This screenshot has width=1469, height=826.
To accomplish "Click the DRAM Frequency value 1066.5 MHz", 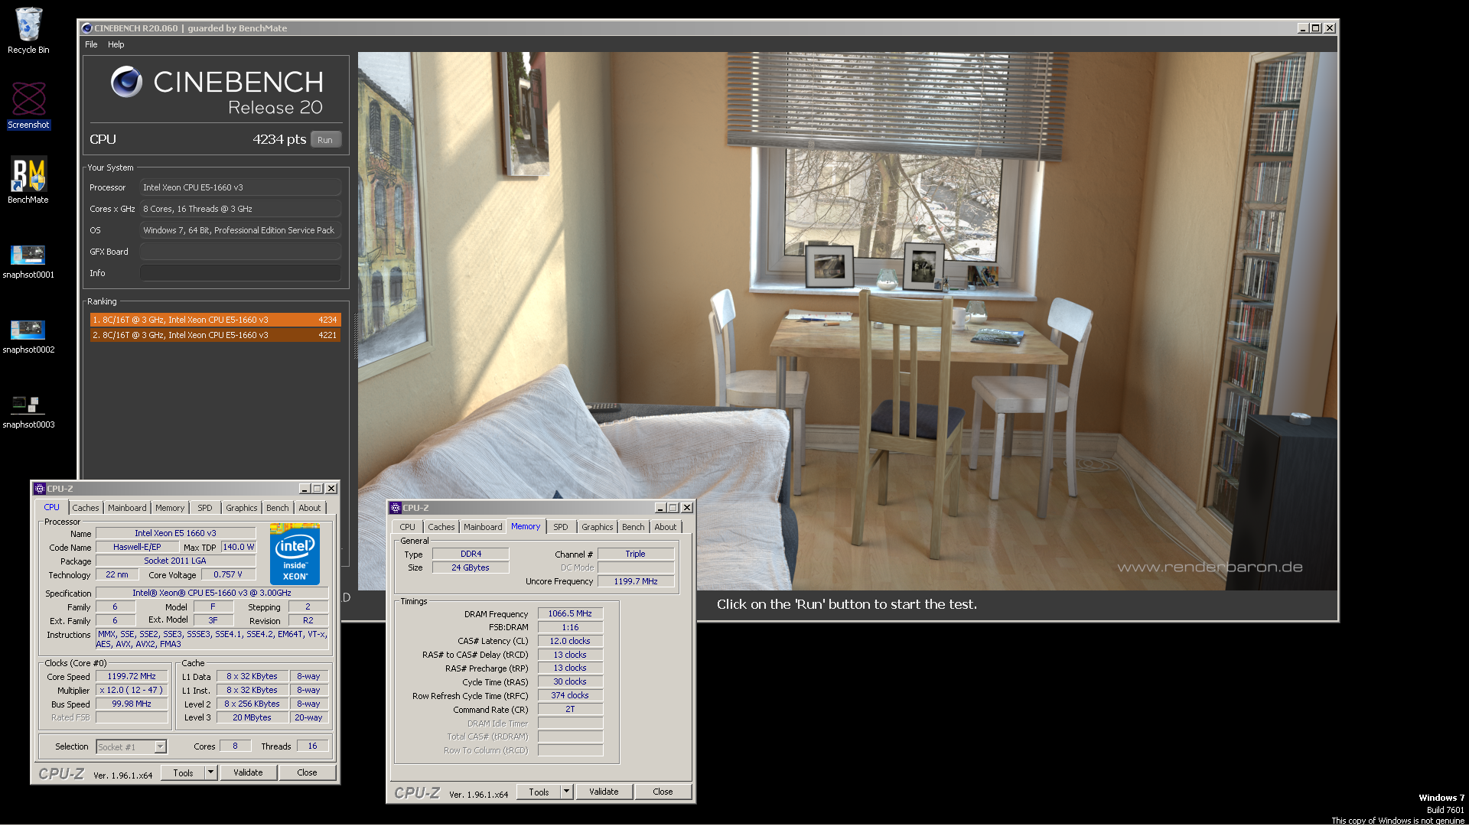I will [570, 613].
